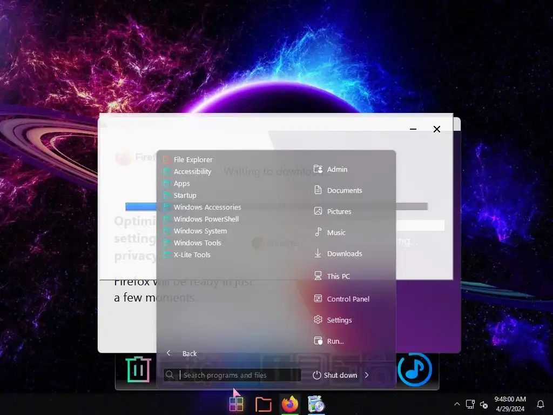Go Back in the start menu programs list

pos(181,353)
